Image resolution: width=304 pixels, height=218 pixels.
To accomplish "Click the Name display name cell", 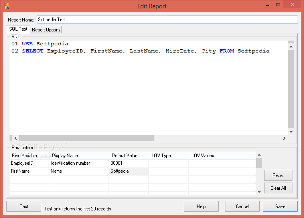I will coord(79,171).
